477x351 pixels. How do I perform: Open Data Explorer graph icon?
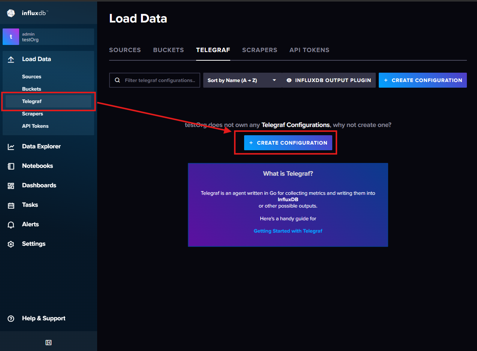pyautogui.click(x=11, y=146)
